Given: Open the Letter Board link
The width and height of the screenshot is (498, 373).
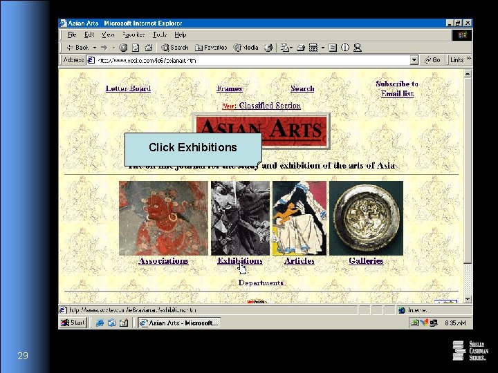Looking at the screenshot, I should [128, 88].
